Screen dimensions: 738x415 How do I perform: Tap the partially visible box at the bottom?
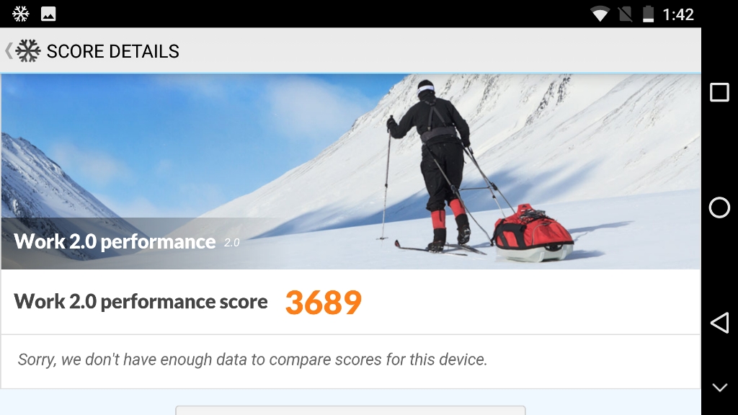pyautogui.click(x=351, y=410)
